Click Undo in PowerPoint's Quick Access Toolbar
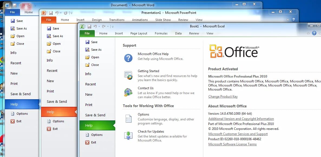The image size is (321, 157). pyautogui.click(x=57, y=13)
